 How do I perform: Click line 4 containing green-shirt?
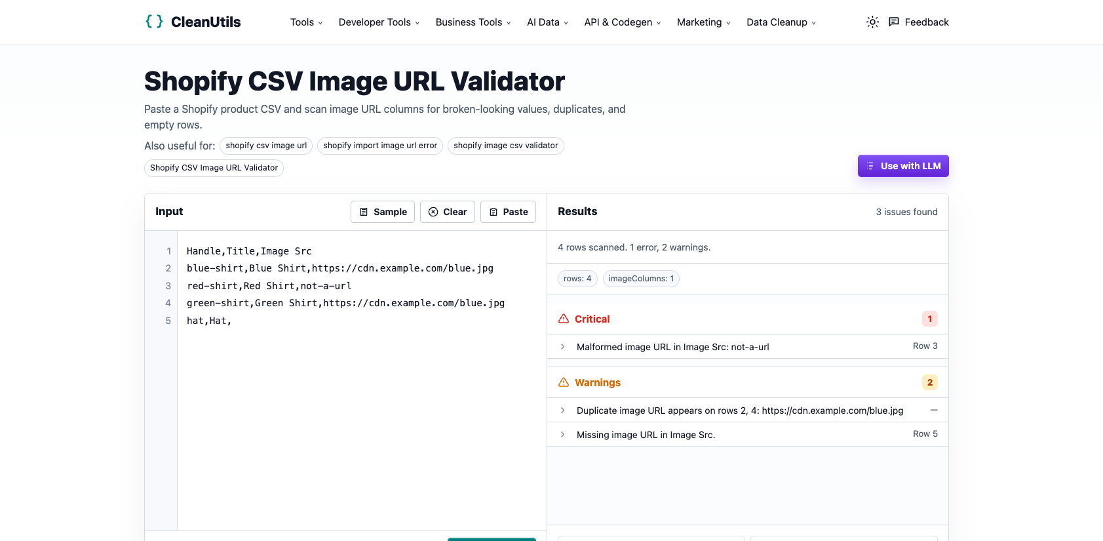(345, 303)
